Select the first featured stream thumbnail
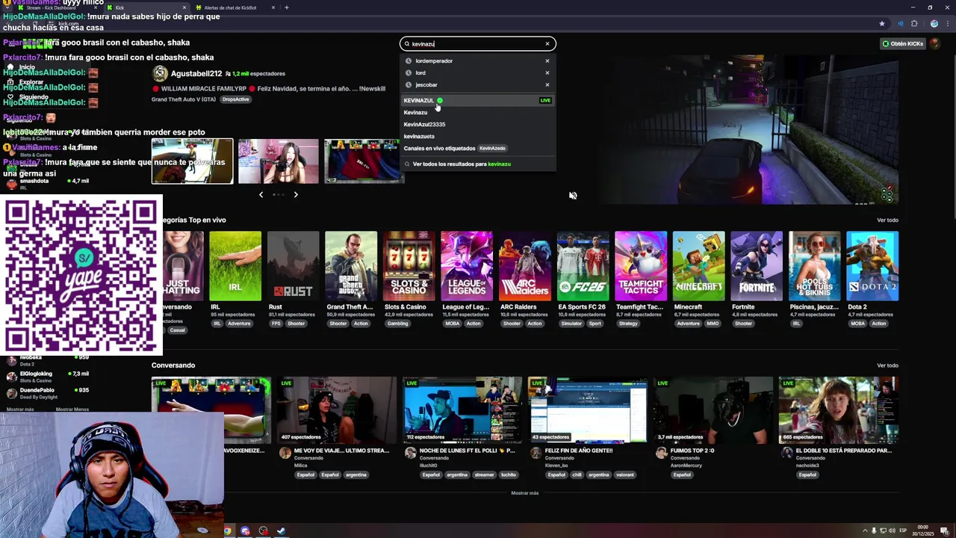Viewport: 956px width, 538px height. tap(192, 161)
